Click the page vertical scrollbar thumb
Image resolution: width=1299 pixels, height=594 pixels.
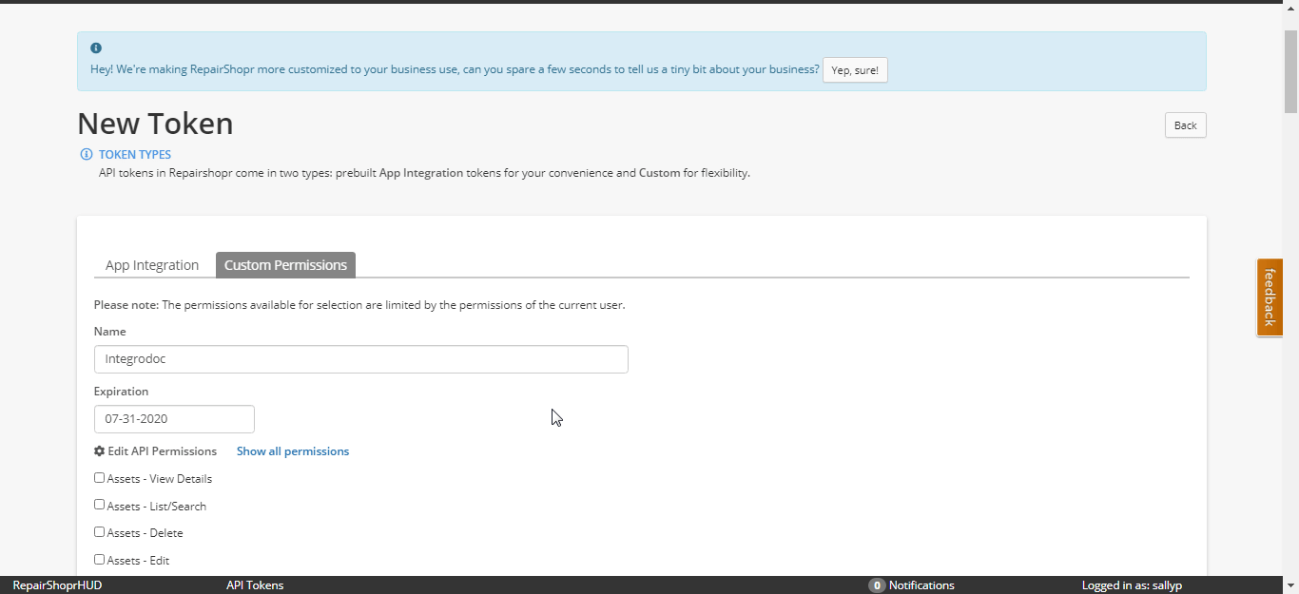(x=1290, y=71)
